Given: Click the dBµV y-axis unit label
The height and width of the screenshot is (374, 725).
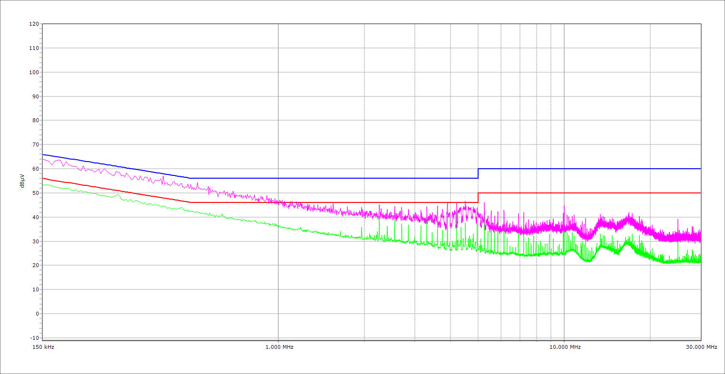Looking at the screenshot, I should tap(22, 181).
